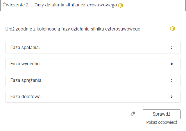Click the eraser icon to clear answers

[x=133, y=114]
